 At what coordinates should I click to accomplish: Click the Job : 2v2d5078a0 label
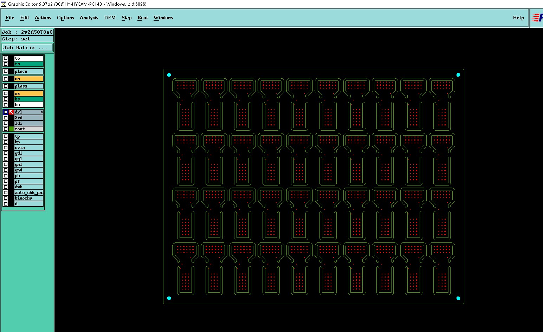(27, 32)
